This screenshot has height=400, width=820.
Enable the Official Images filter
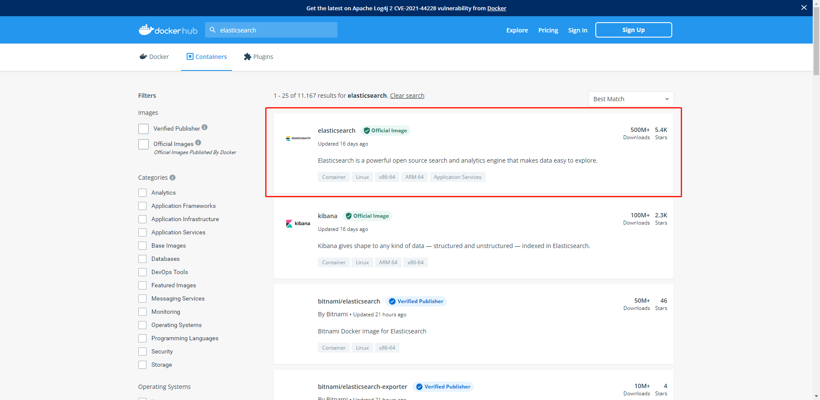143,144
